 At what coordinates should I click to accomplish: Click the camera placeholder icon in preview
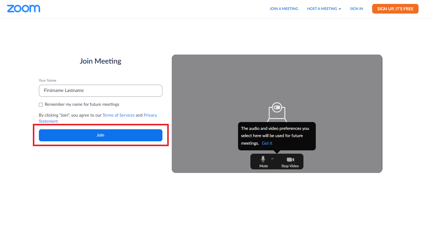click(277, 111)
